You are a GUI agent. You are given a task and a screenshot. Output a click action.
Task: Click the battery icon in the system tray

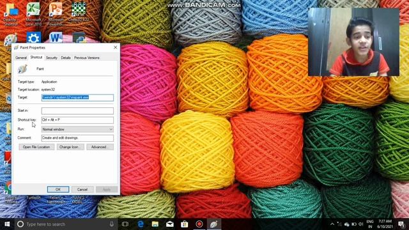point(354,224)
